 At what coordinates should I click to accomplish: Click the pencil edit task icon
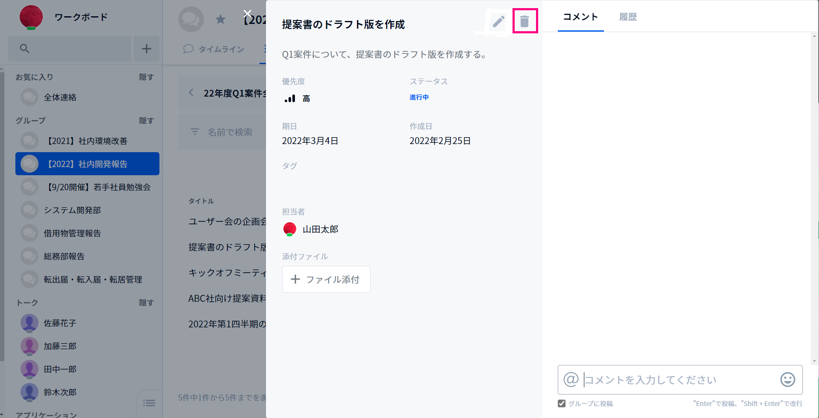(x=498, y=21)
